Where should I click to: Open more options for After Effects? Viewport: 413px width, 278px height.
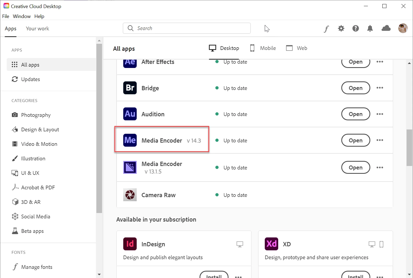(380, 62)
